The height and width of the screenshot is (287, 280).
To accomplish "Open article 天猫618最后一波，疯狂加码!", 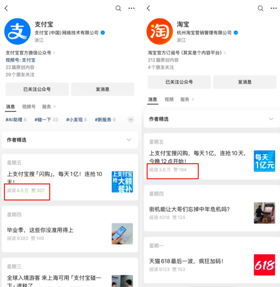I will pyautogui.click(x=186, y=261).
